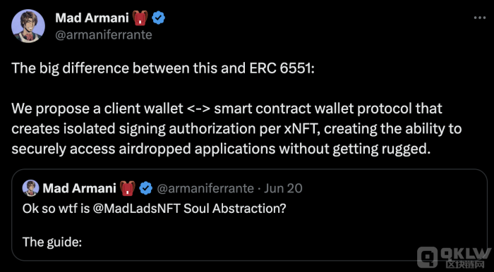
Task: Open the gray @armaniferrante handle under the top name
Action: [x=104, y=35]
